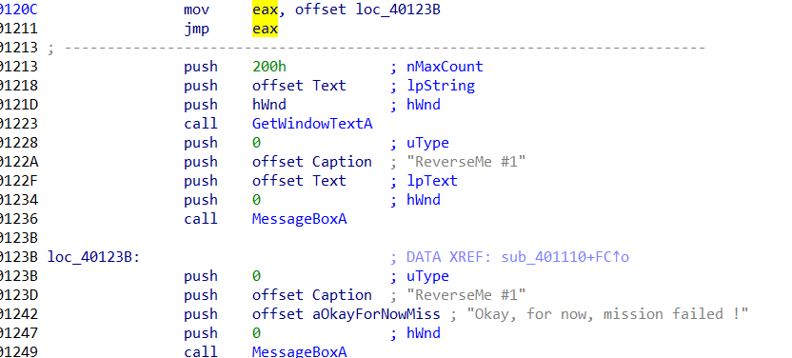Click the loc_40123B label definition
This screenshot has height=358, width=792.
(93, 257)
